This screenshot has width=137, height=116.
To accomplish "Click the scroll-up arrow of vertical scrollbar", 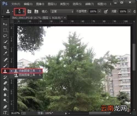I will pos(134,22).
